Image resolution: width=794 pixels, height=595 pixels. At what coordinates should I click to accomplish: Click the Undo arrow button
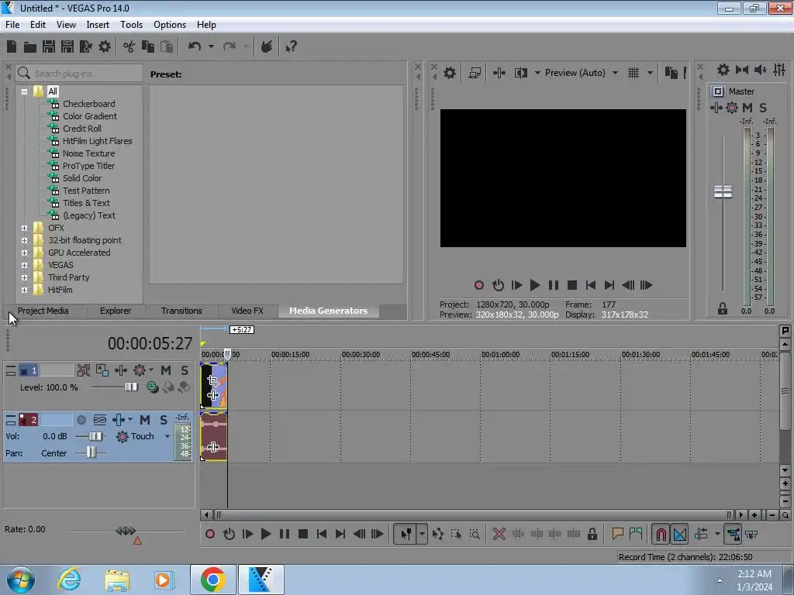pos(194,46)
